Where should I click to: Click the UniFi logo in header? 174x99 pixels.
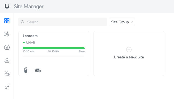click(7, 6)
